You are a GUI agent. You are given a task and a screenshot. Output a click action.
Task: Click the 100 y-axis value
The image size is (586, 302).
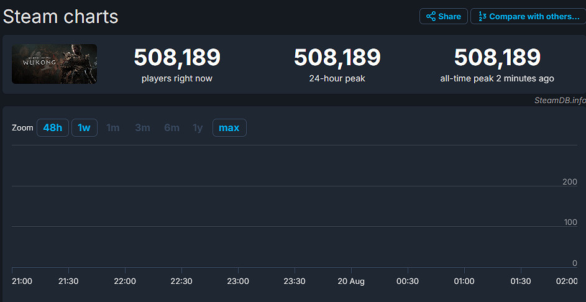[x=570, y=222]
